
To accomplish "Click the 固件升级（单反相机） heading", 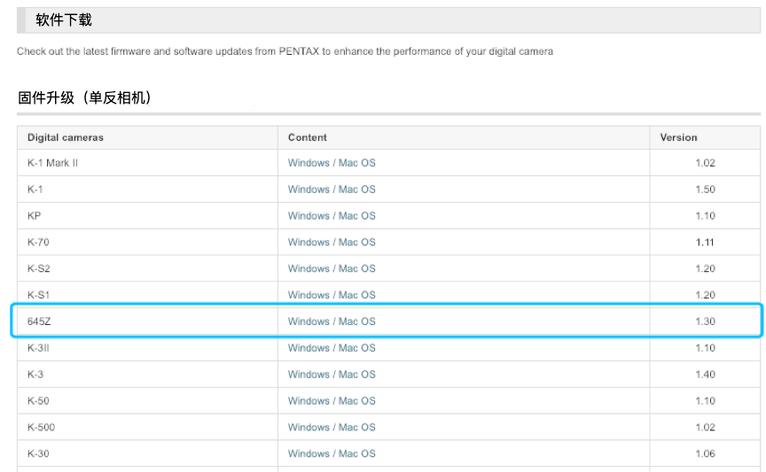I will 84,97.
